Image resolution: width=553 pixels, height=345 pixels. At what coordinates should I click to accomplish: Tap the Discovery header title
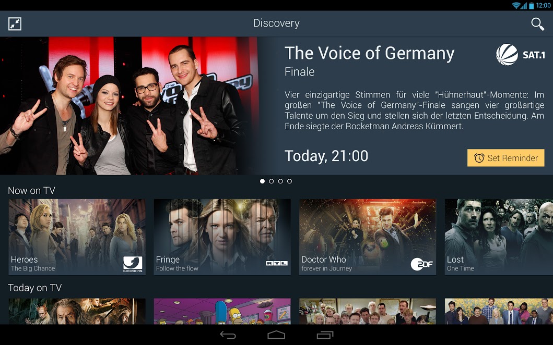click(x=277, y=23)
